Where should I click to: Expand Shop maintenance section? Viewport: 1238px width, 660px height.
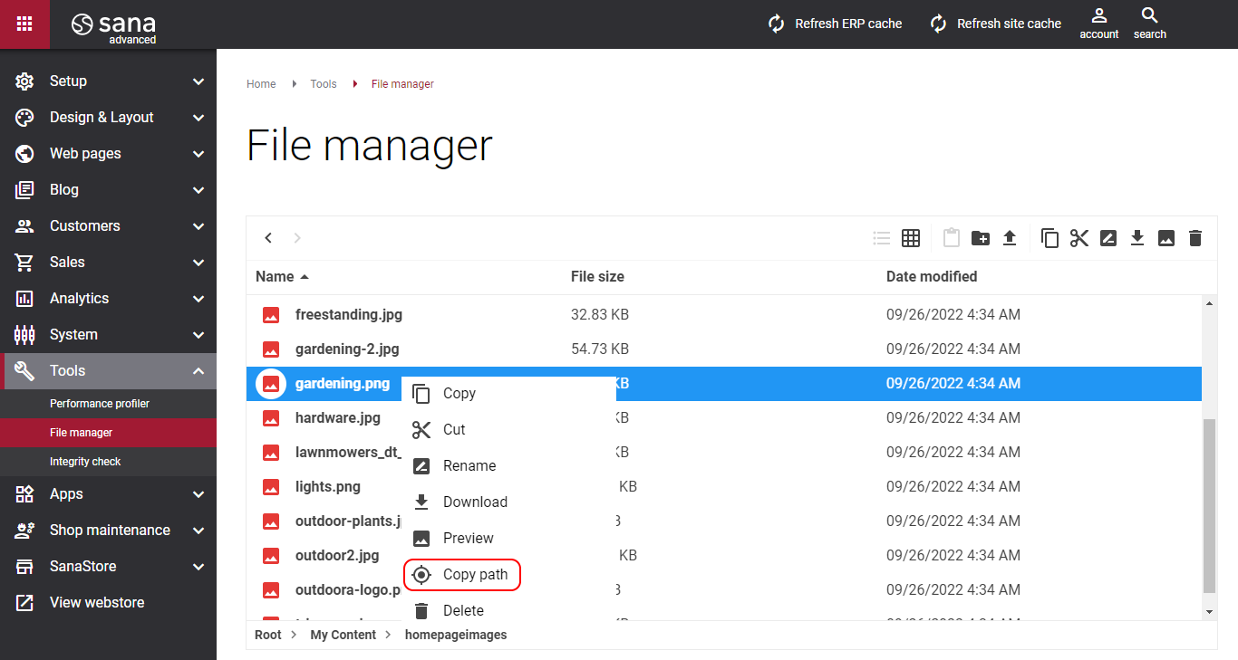[109, 531]
